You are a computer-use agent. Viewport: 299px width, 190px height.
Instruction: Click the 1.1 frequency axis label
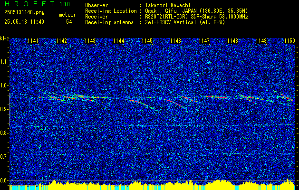click(x=4, y=62)
